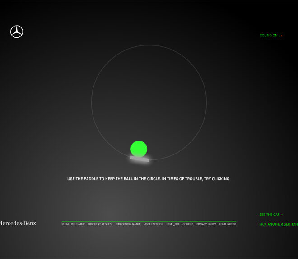This screenshot has height=259, width=298.
Task: Open the Legal Notice link
Action: 228,224
